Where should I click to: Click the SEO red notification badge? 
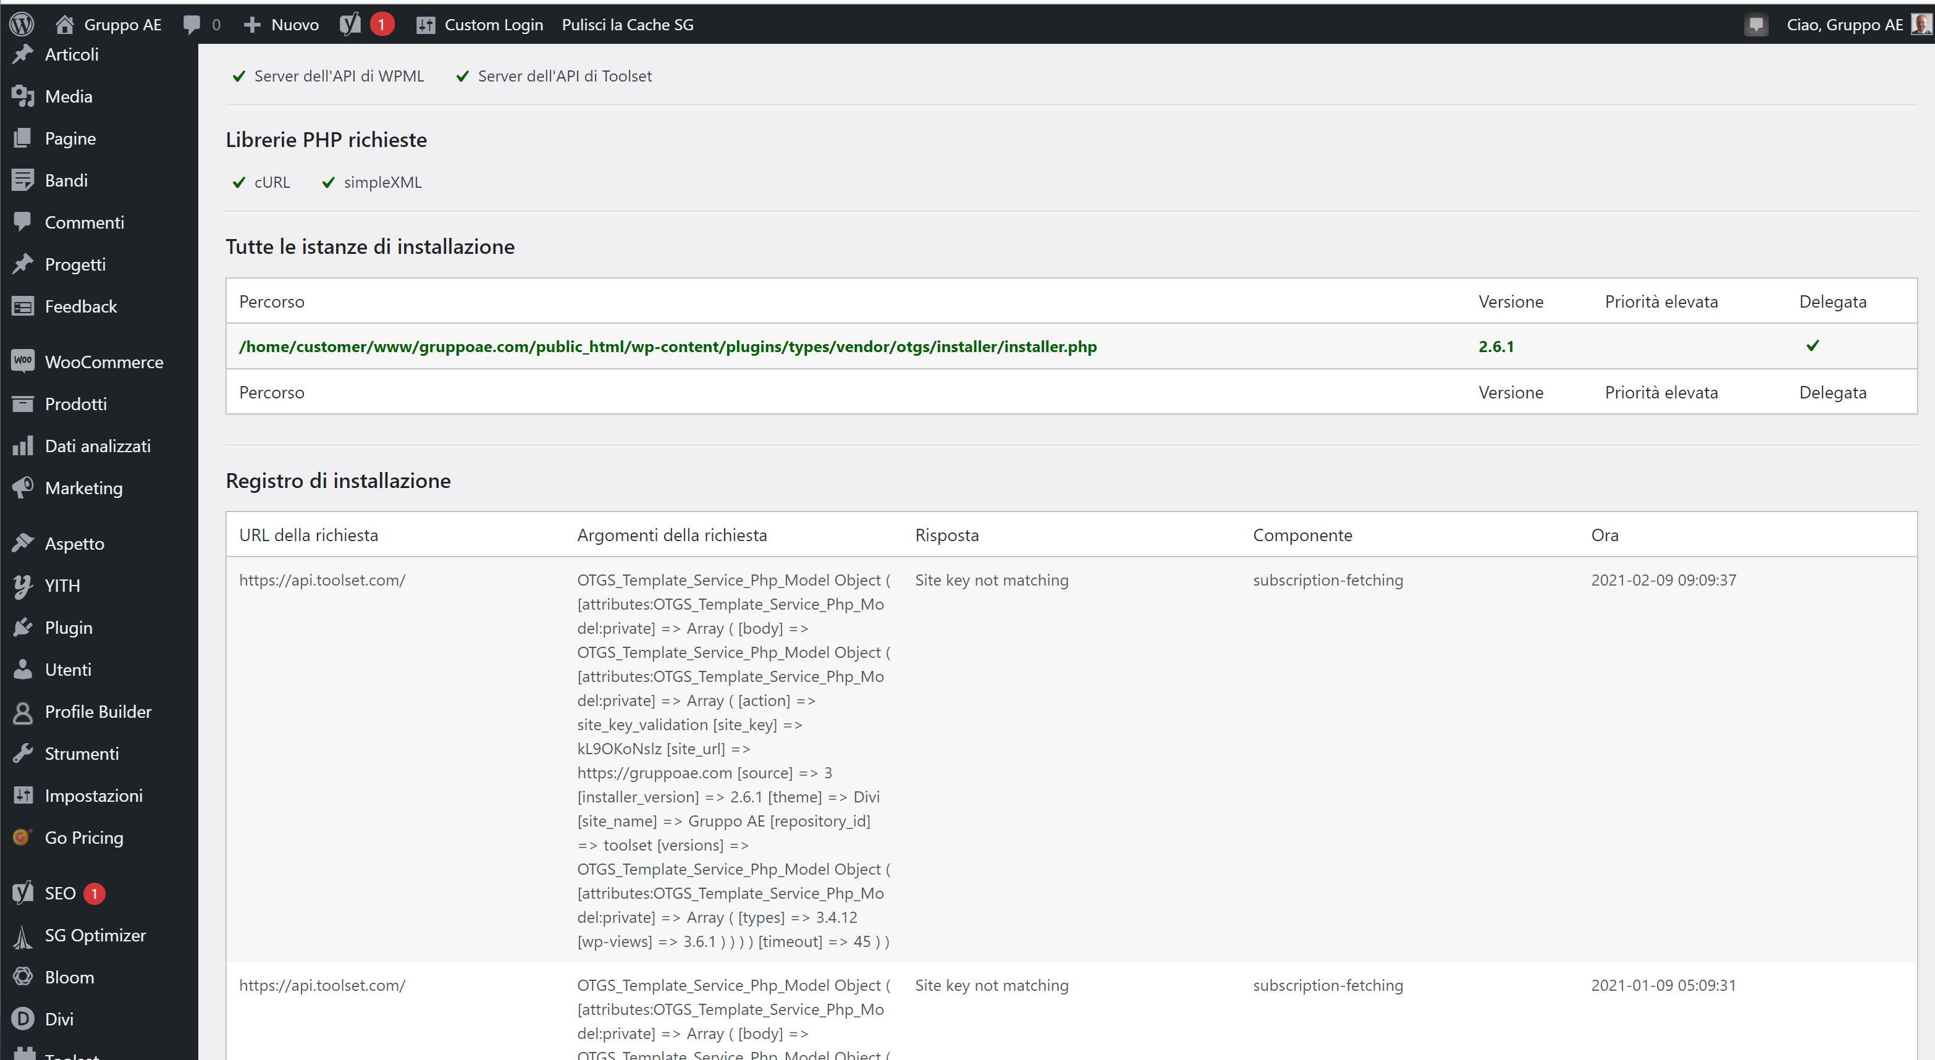pos(95,893)
